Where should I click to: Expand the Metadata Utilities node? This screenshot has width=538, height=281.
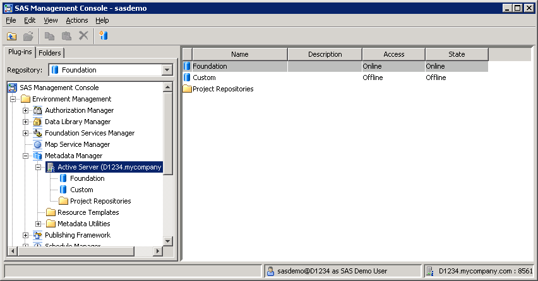[38, 224]
